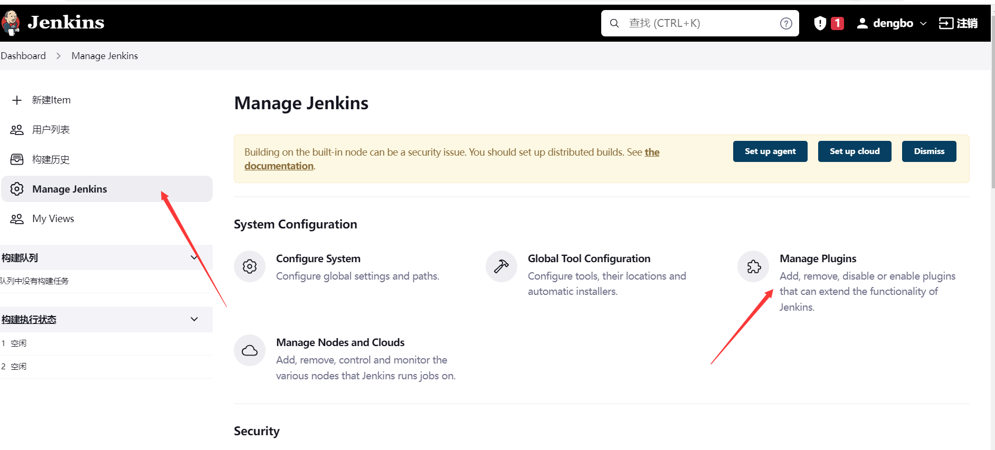Click the gear icon beside Manage Jenkins sidebar
Image resolution: width=995 pixels, height=450 pixels.
[x=17, y=189]
